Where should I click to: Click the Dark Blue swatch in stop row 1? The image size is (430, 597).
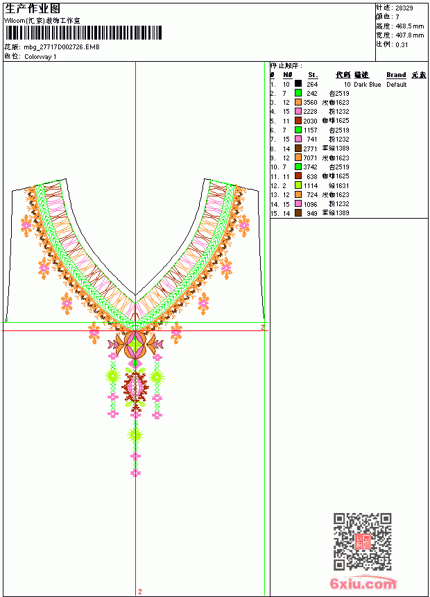(298, 84)
